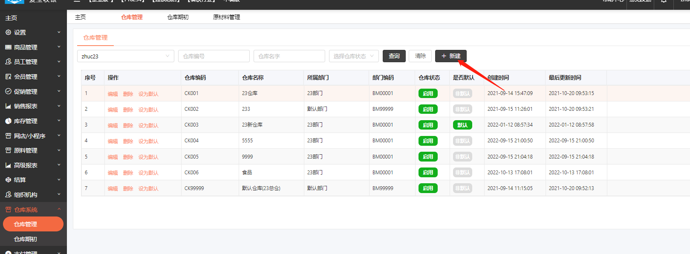Toggle the 非默认 badge for CK006 row

point(462,173)
